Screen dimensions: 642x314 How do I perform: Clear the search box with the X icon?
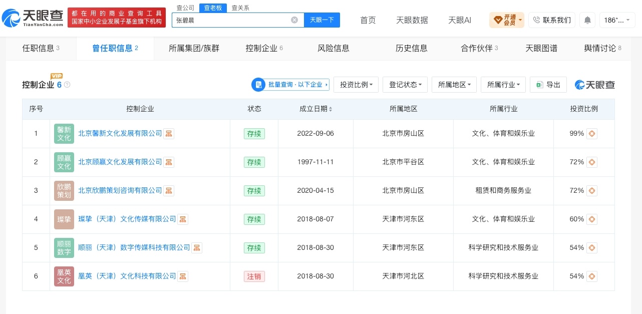(294, 20)
